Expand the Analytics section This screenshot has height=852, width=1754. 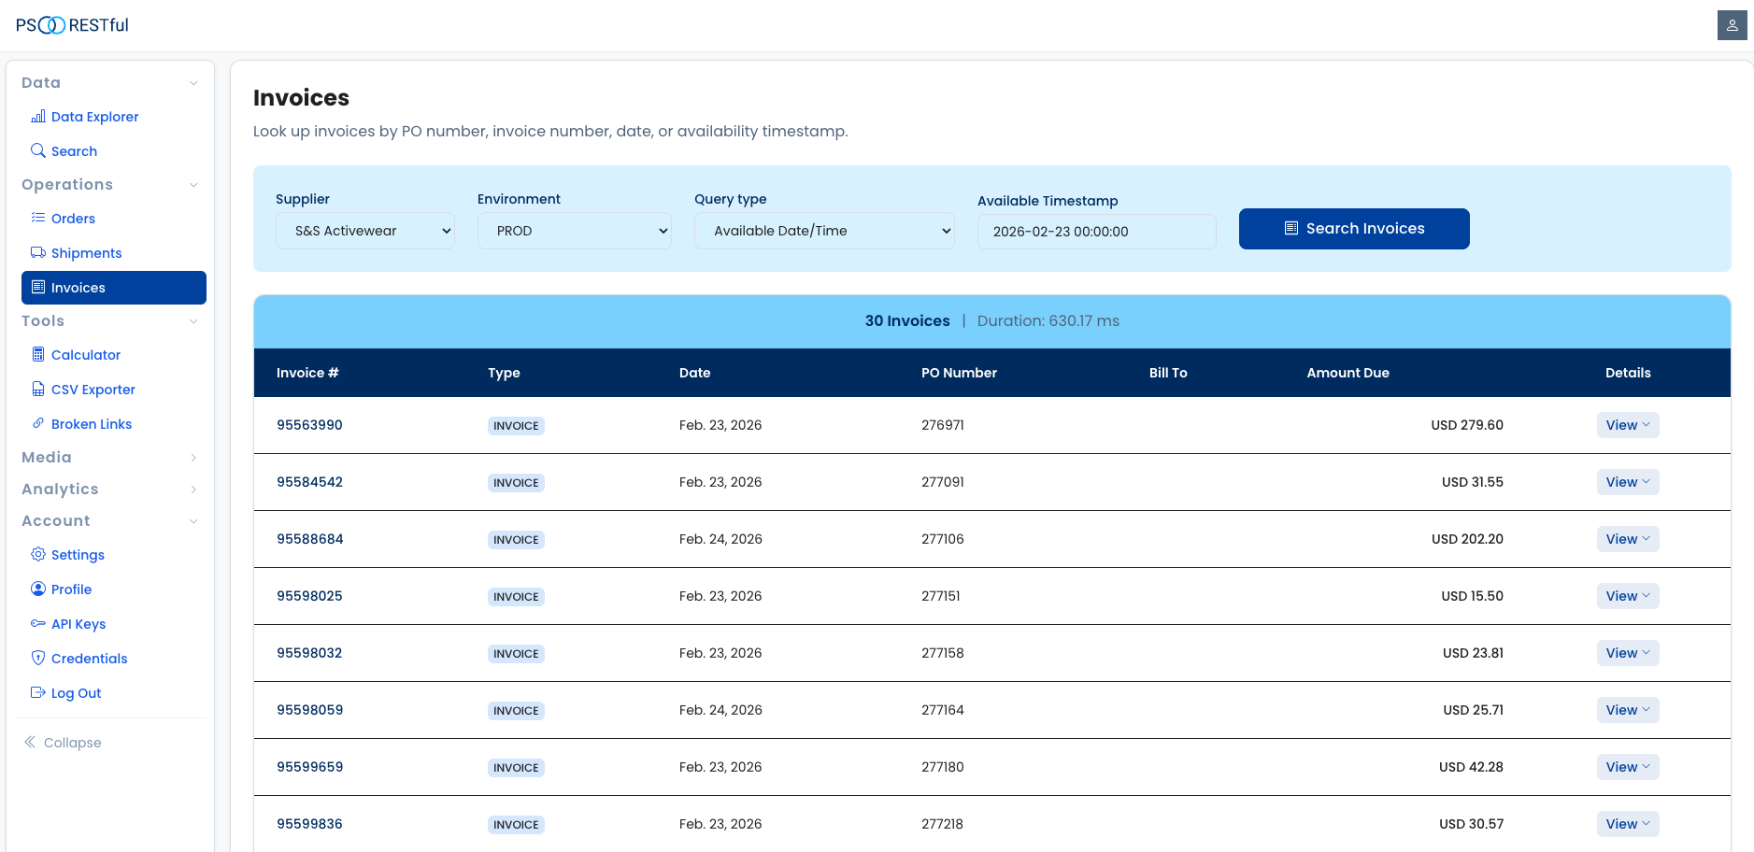(193, 489)
